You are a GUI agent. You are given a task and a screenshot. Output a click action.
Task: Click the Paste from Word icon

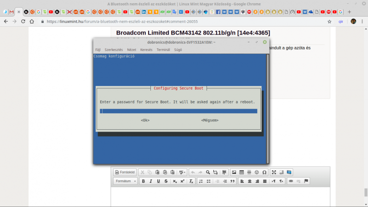[172, 172]
